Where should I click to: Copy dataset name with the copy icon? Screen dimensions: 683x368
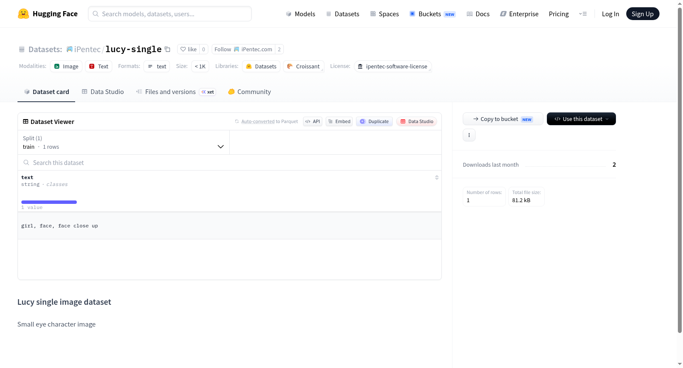pos(167,50)
